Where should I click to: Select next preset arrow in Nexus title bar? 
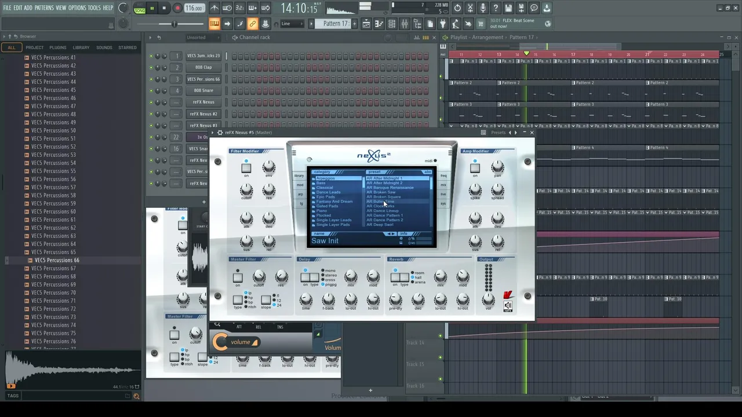point(515,133)
